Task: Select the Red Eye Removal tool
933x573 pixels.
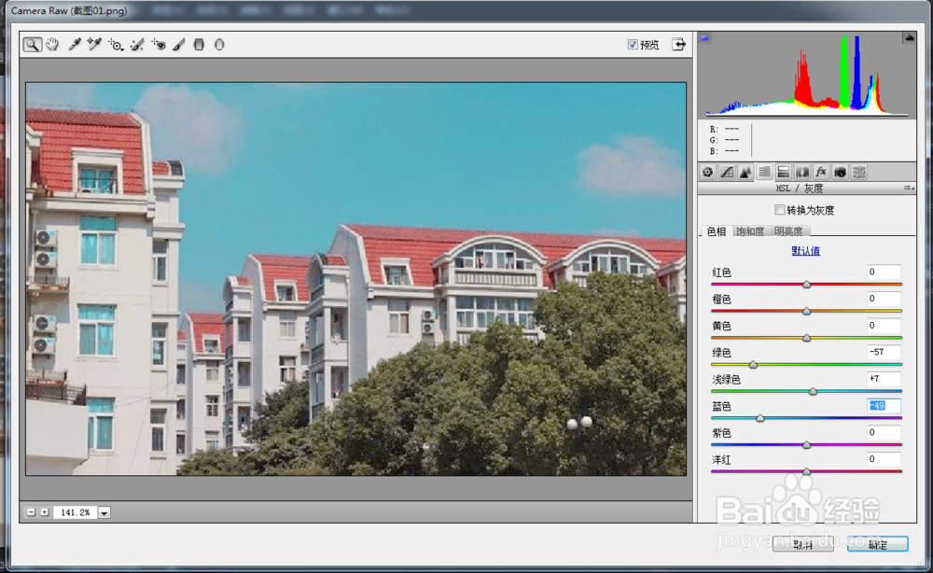Action: click(x=159, y=45)
